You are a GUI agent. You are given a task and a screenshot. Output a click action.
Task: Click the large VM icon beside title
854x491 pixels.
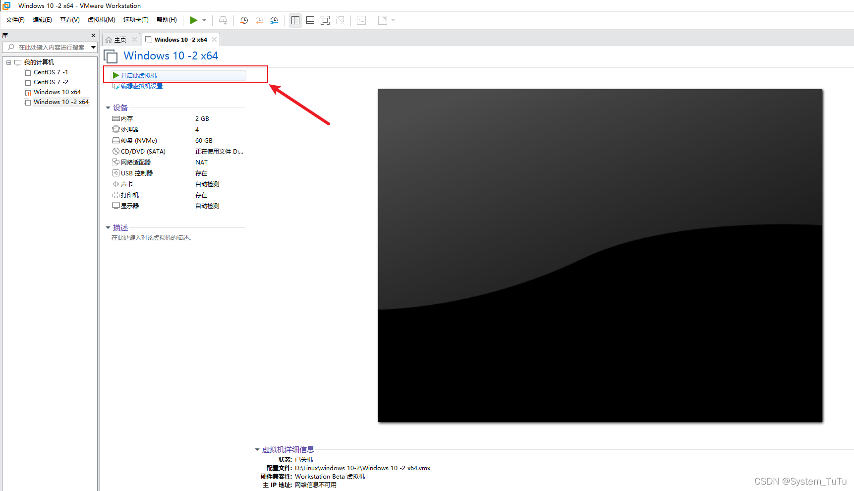point(111,56)
